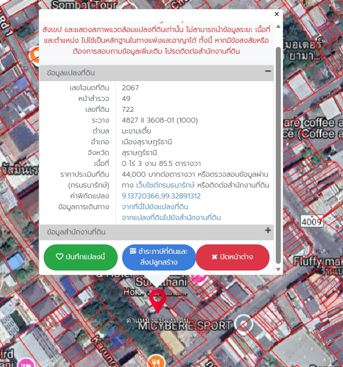This screenshot has height=367, width=343.
Task: Collapse the ข้อมูลแปลงที่ดิน section minus icon
Action: (268, 72)
